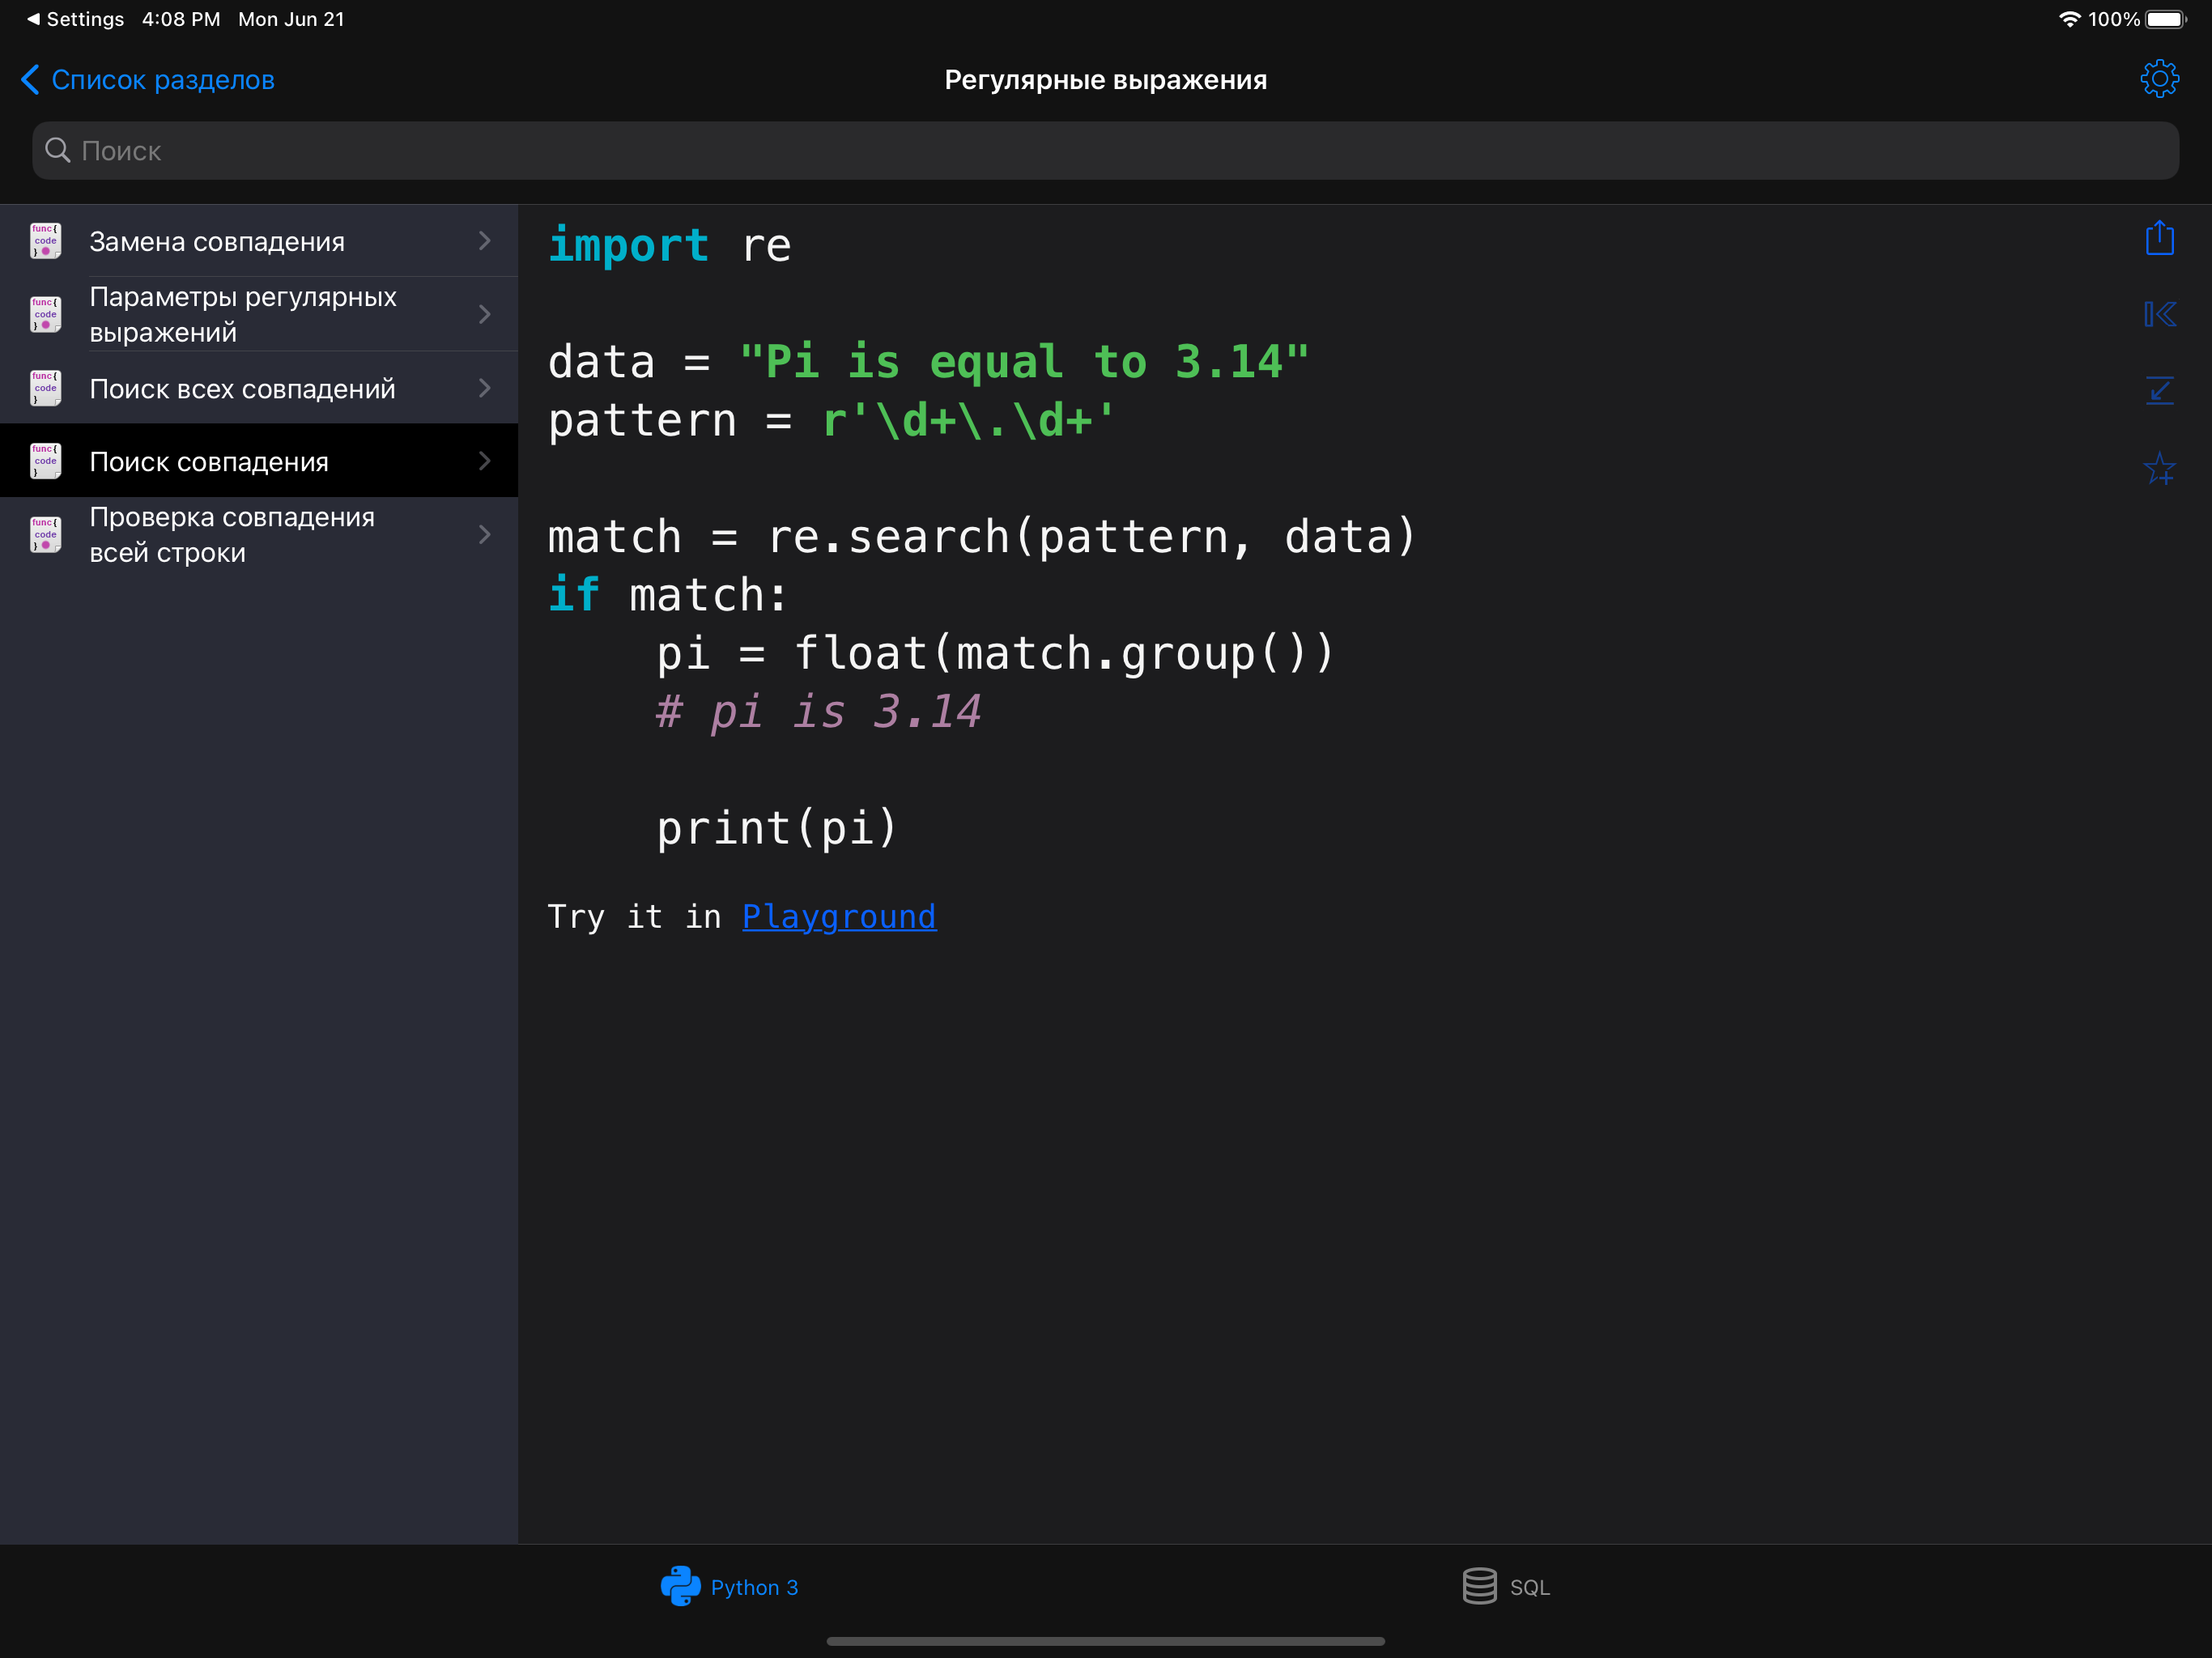Screen dimensions: 2212x1658
Task: Tap the back chevron icon
Action: click(x=30, y=79)
